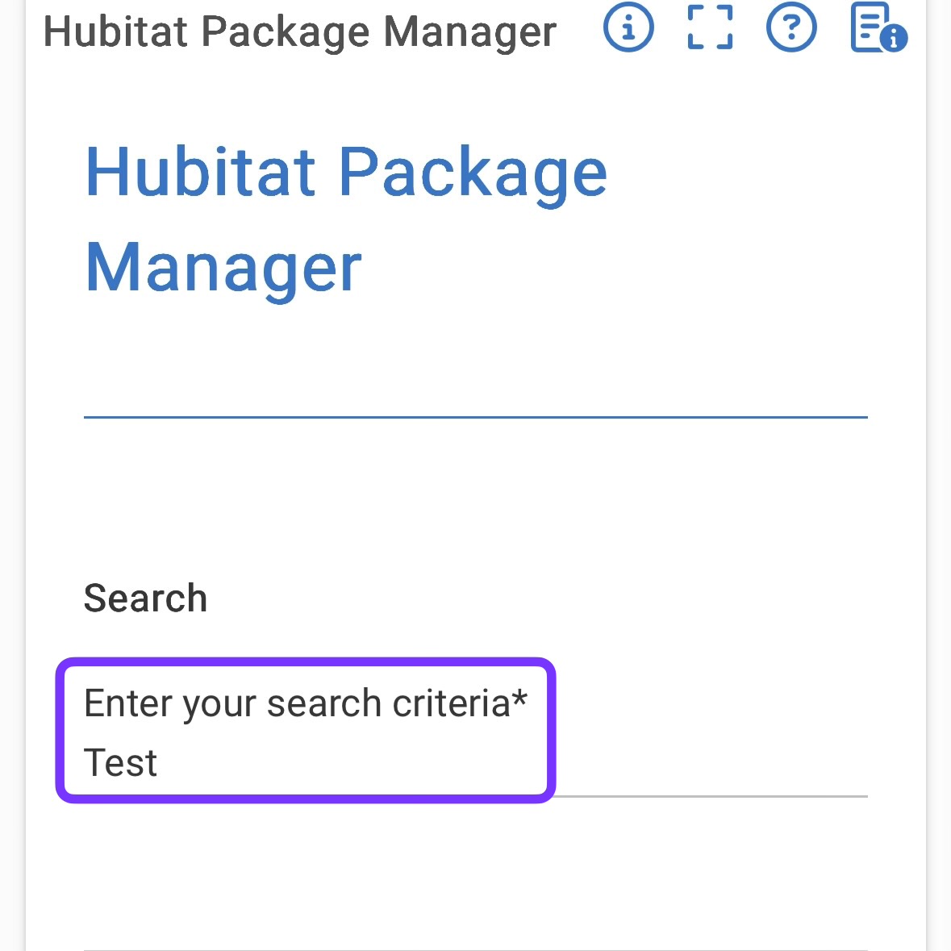Image resolution: width=951 pixels, height=951 pixels.
Task: Click the gray divider at the page bottom
Action: (x=476, y=949)
